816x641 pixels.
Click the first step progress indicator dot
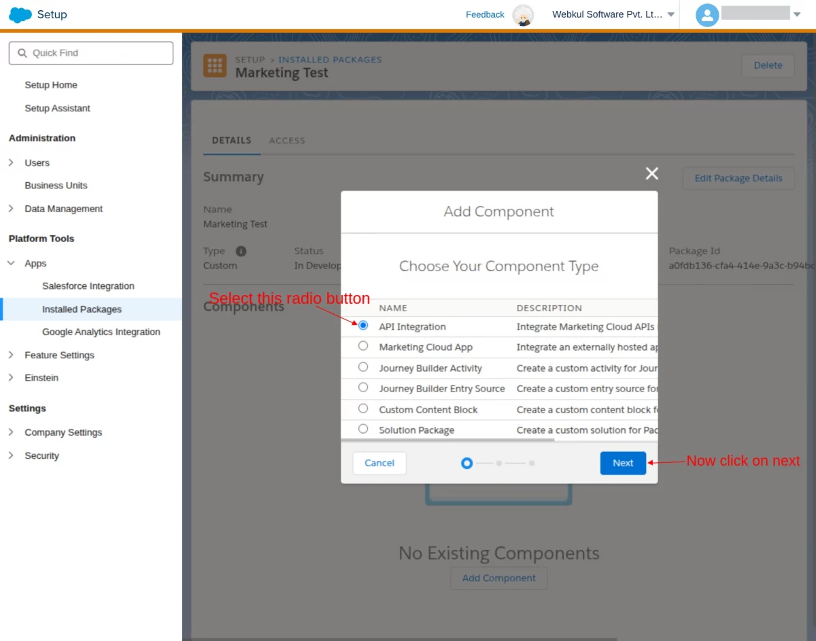(x=466, y=463)
